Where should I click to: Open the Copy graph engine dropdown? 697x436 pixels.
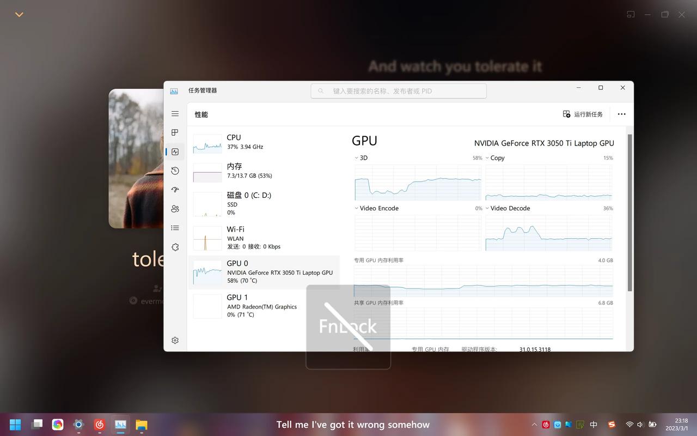click(487, 158)
